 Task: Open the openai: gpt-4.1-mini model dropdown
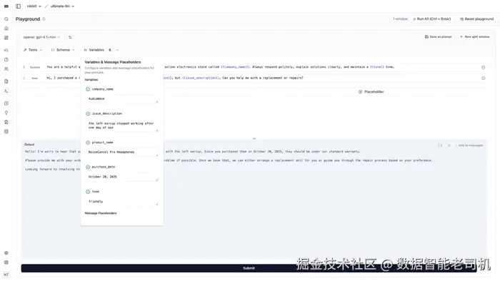click(41, 37)
